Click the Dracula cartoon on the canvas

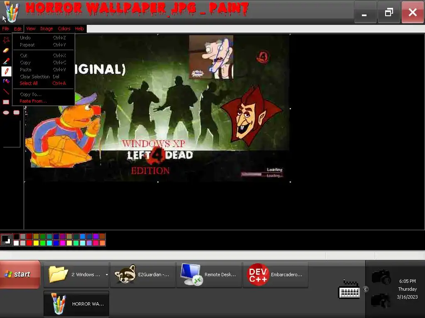click(252, 116)
